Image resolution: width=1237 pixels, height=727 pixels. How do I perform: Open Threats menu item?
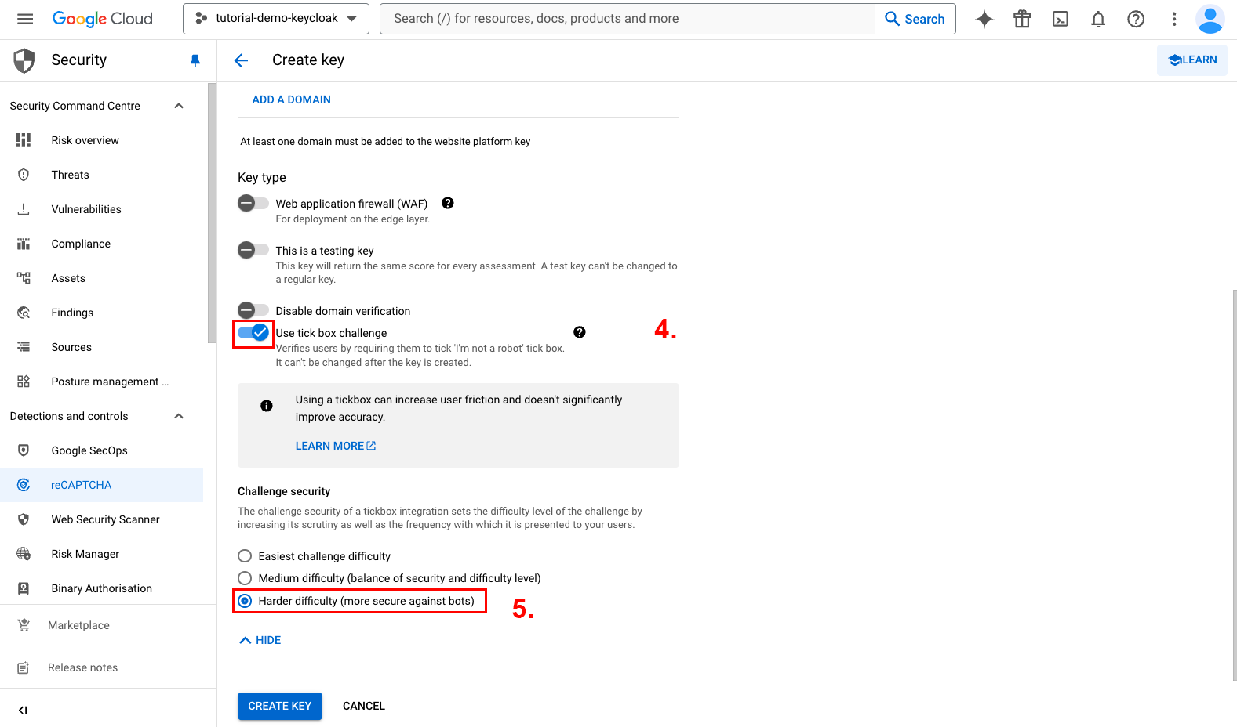pos(102,175)
